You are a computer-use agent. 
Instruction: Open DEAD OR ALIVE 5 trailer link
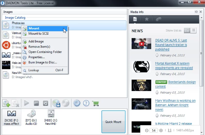[171, 45]
